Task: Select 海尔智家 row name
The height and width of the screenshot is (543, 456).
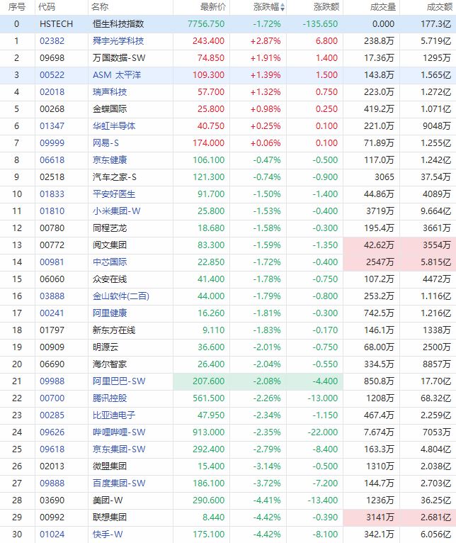Action: click(110, 364)
